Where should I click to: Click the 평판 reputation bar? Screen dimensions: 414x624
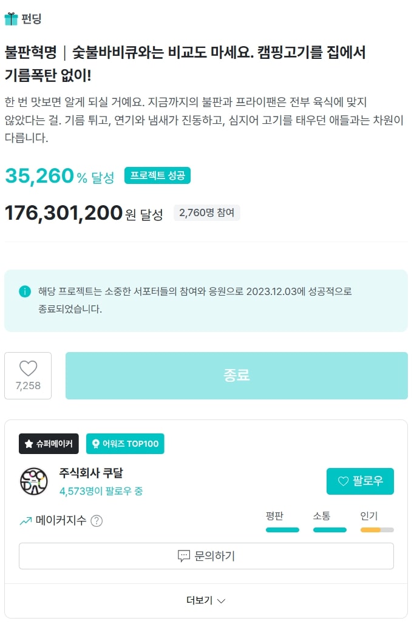(282, 529)
